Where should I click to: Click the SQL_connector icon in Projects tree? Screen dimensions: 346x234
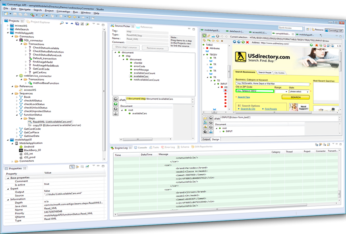click(21, 41)
